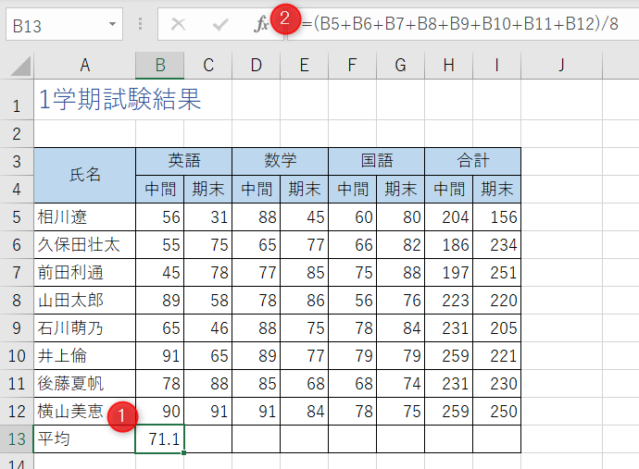Click the Insert Function fx icon

[x=261, y=25]
